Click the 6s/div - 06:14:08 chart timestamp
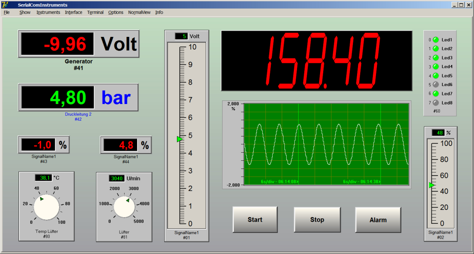 pyautogui.click(x=279, y=181)
